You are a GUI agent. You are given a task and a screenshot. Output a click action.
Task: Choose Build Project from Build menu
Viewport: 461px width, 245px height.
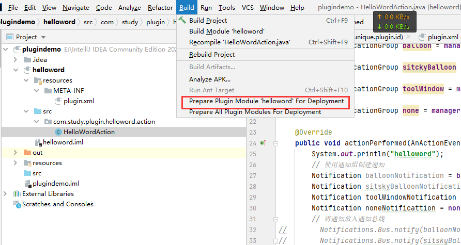[265, 21]
